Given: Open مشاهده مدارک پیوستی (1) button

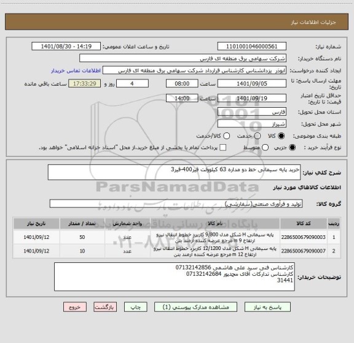Looking at the screenshot, I should point(195,307).
